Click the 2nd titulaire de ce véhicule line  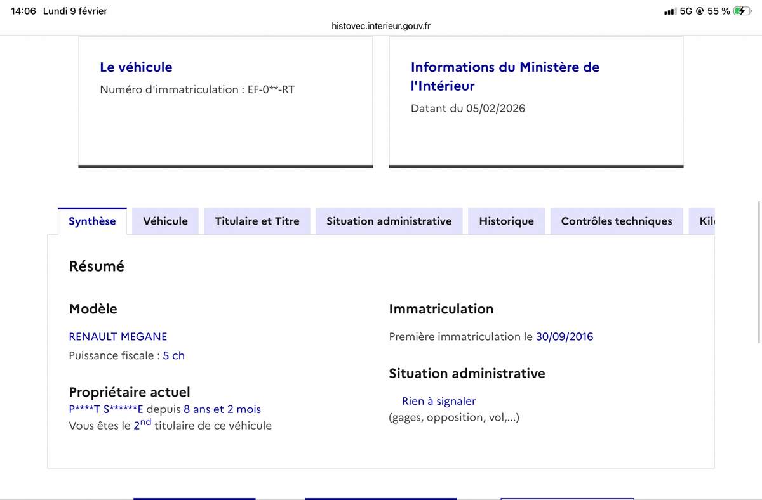(170, 425)
